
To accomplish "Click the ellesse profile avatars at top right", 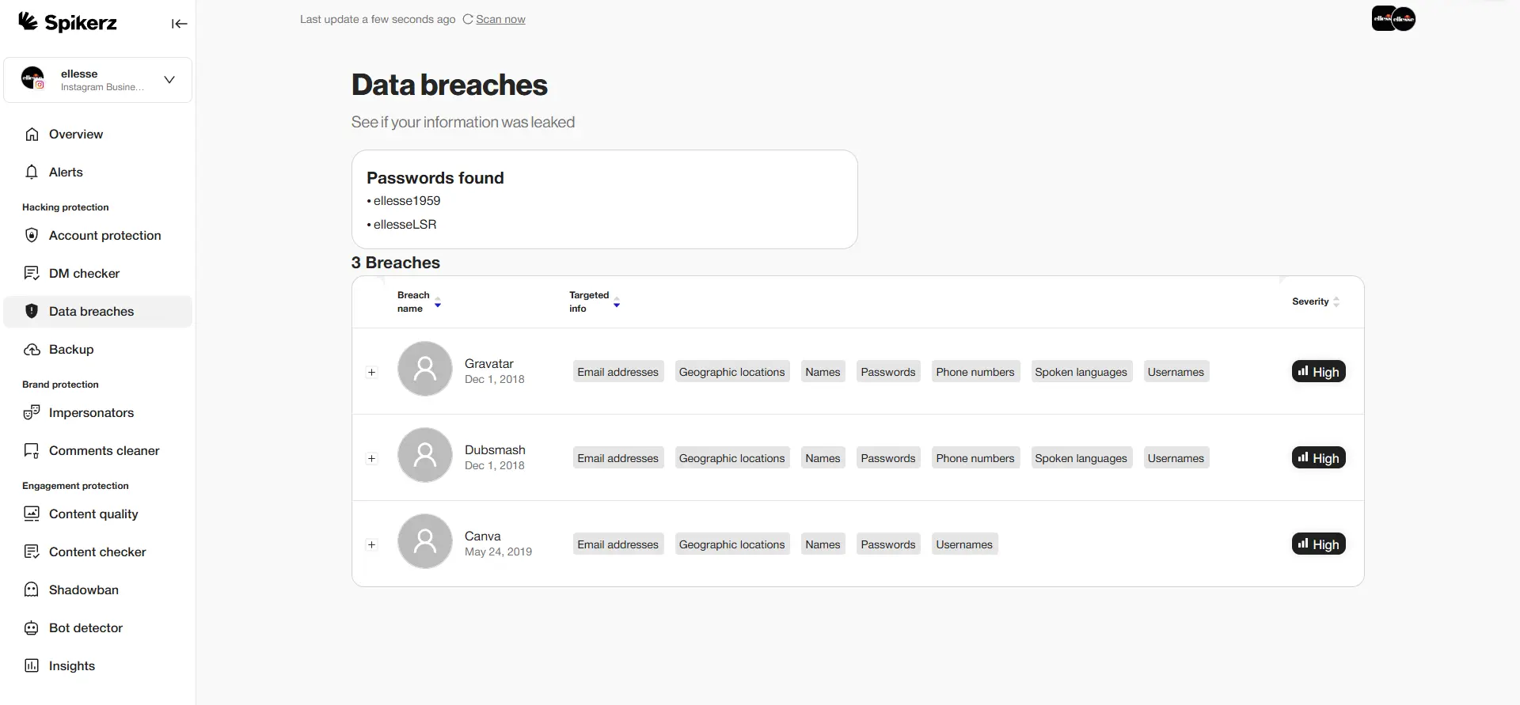I will coord(1393,19).
